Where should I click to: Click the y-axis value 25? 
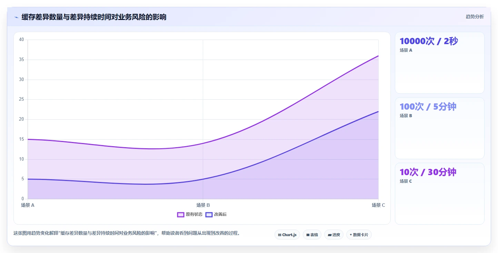coord(21,99)
